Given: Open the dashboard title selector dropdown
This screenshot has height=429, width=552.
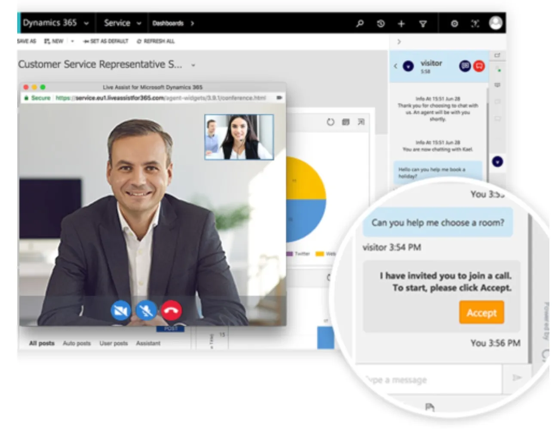Looking at the screenshot, I should coord(193,65).
